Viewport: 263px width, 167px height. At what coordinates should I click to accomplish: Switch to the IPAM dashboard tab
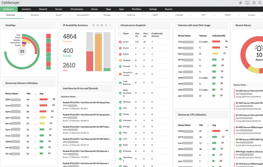coord(227,15)
